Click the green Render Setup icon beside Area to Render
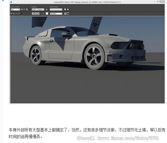Image resolution: width=167 pixels, height=143 pixels. [27, 10]
